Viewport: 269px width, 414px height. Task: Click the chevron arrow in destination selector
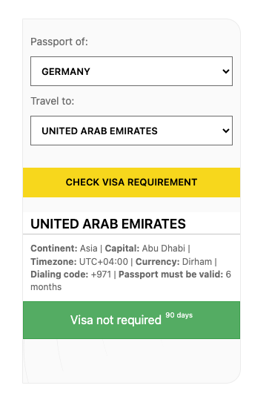(226, 131)
